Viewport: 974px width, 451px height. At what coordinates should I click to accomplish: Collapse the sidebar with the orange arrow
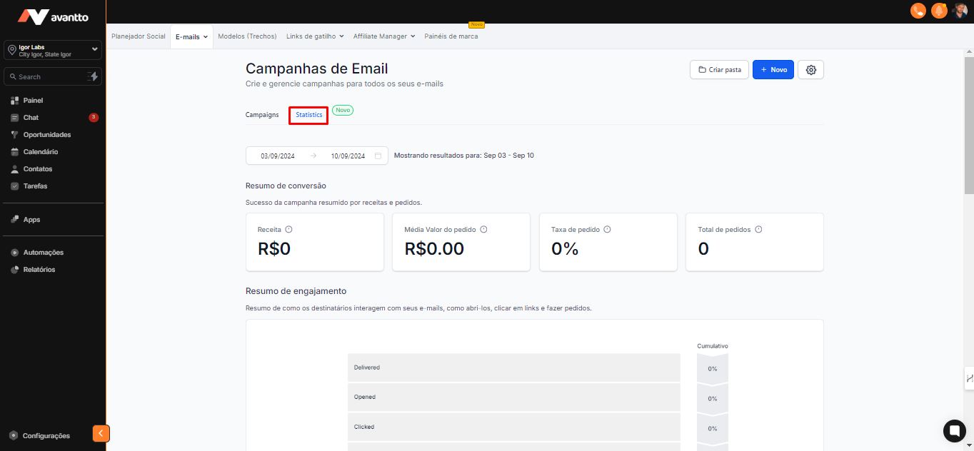[x=101, y=433]
